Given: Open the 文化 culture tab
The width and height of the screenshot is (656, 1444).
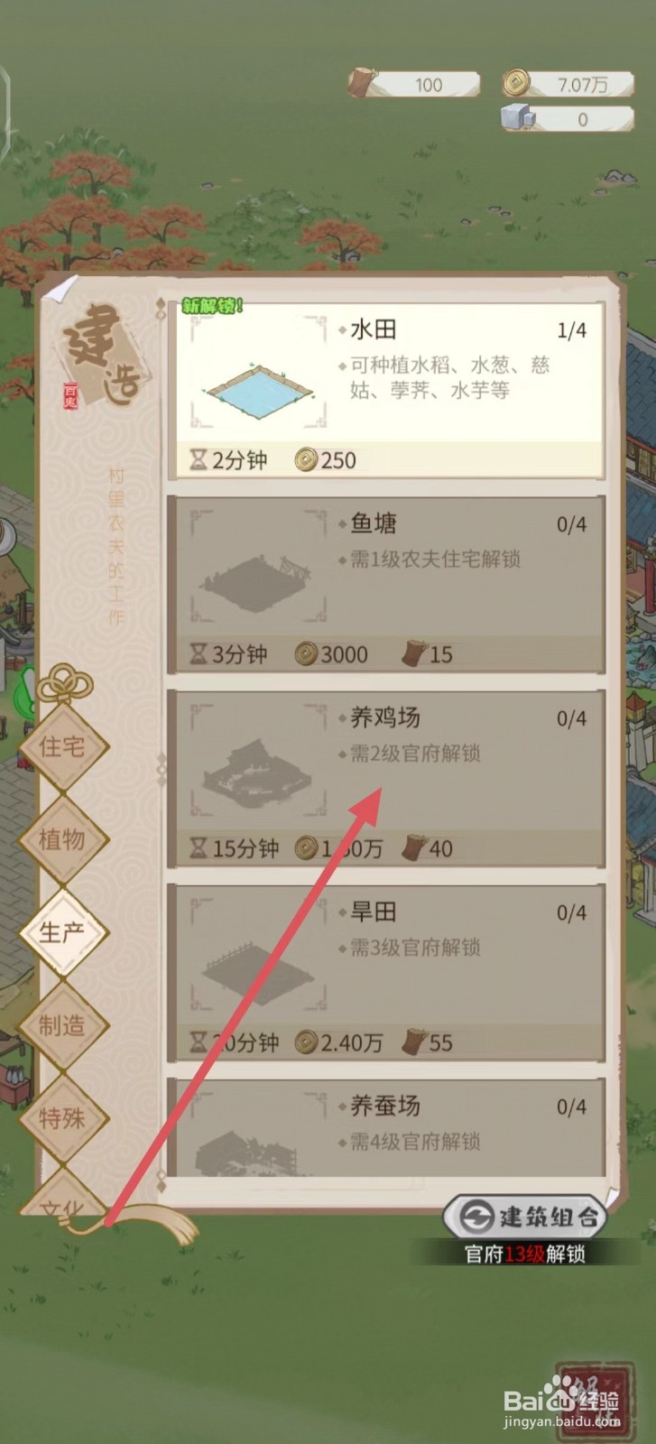Looking at the screenshot, I should (62, 1199).
